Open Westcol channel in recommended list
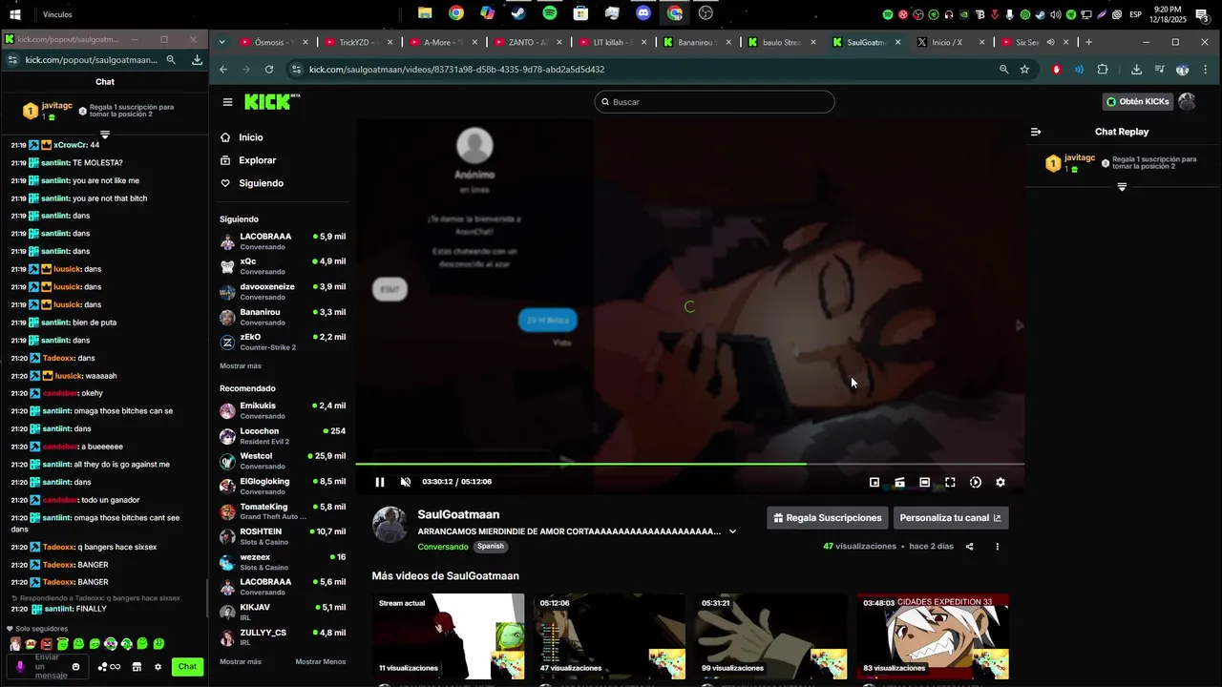This screenshot has height=687, width=1222. (284, 461)
